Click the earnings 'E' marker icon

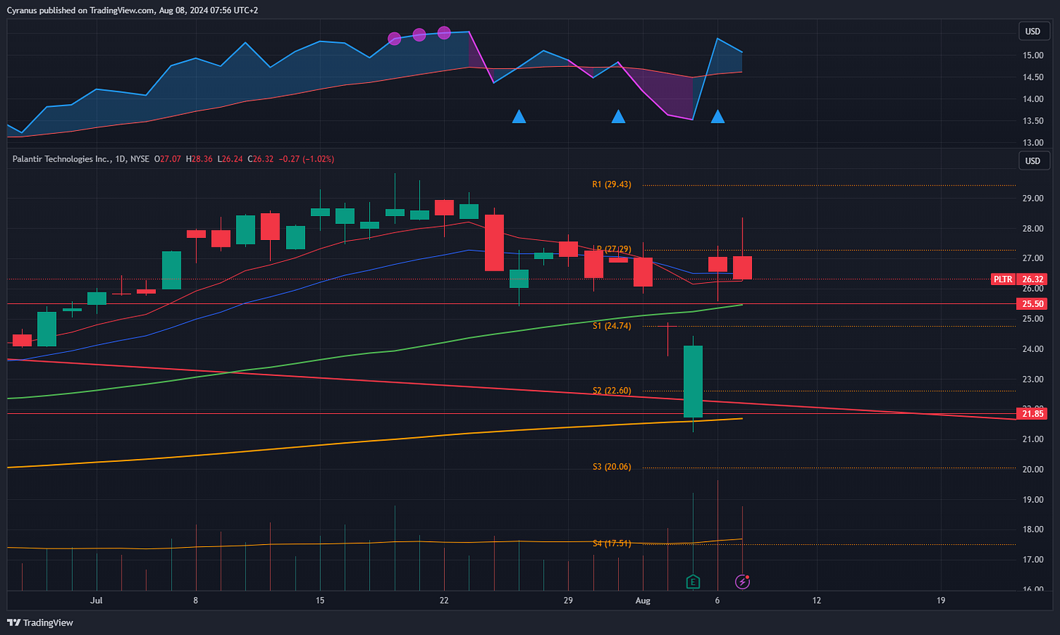pyautogui.click(x=693, y=581)
